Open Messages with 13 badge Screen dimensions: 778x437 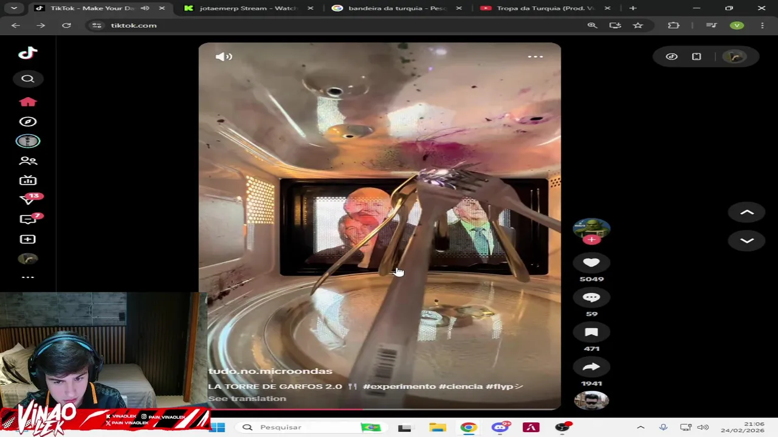(x=29, y=199)
